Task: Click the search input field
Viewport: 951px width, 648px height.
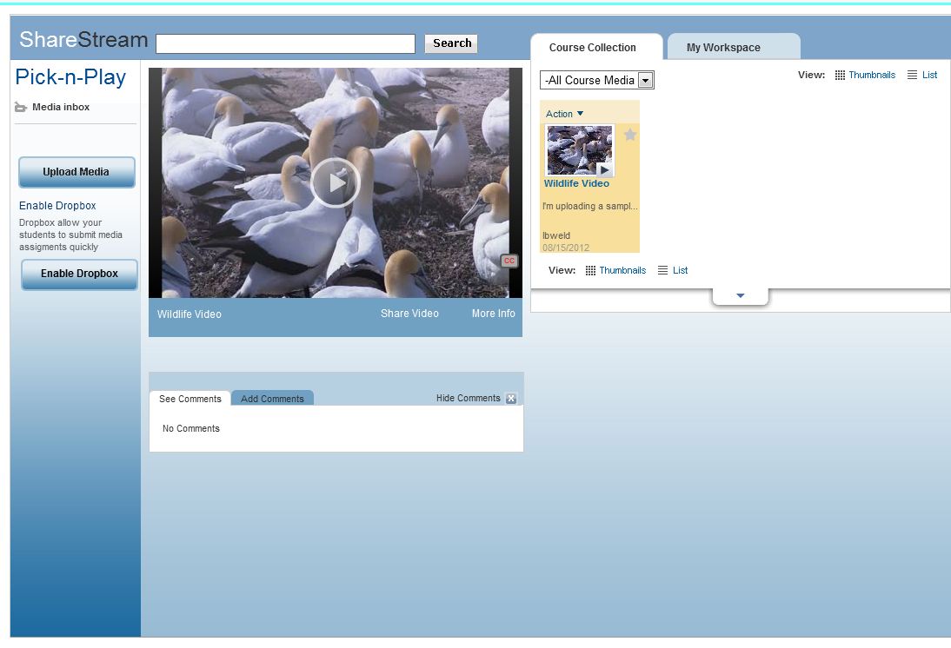Action: 285,43
